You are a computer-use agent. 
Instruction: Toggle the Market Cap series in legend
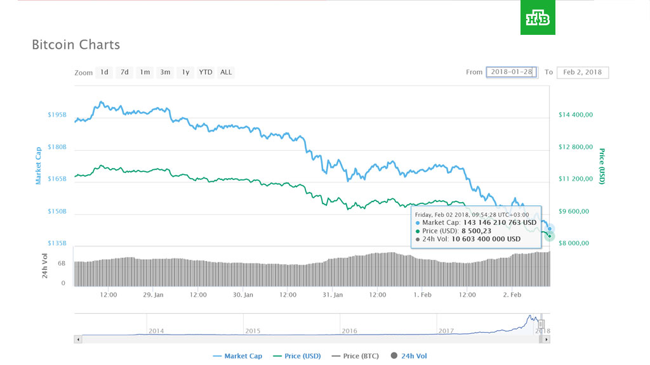click(238, 356)
